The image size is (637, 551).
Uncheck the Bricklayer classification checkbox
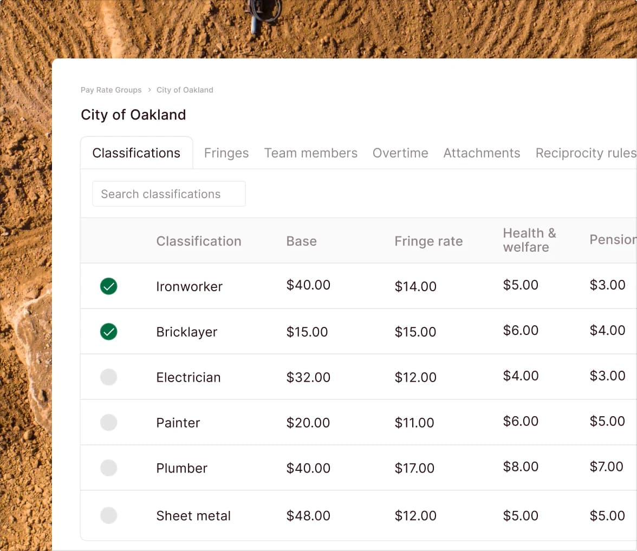(108, 332)
